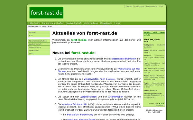Image resolution: width=193 pixels, height=120 pixels.
Task: Click the 'Pflanzengesellschaft:' entry
Action: 154,96
